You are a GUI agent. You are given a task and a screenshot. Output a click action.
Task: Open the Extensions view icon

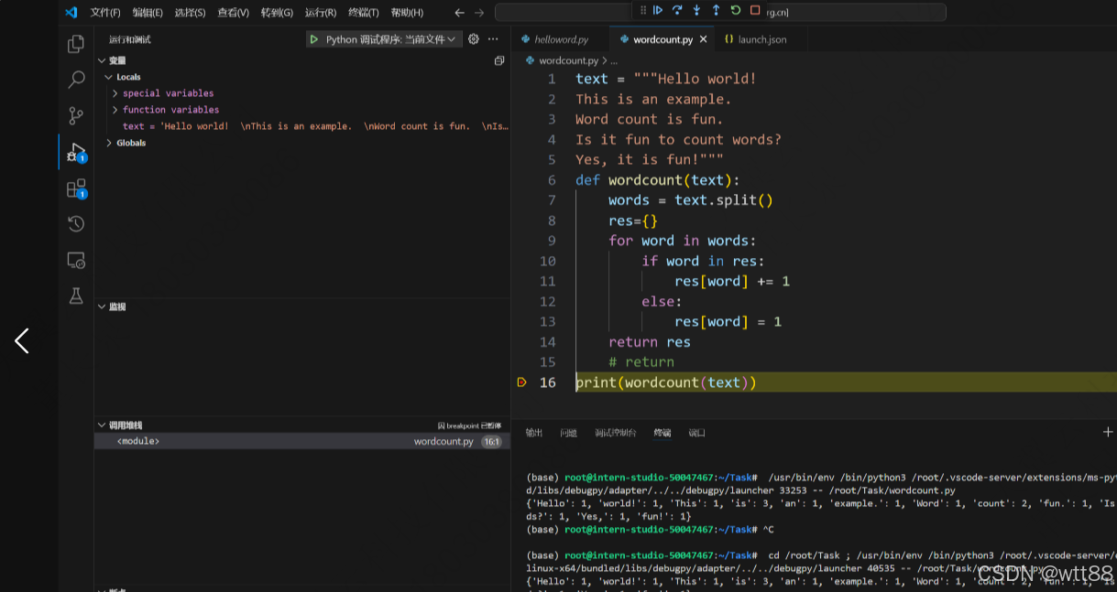[x=76, y=188]
